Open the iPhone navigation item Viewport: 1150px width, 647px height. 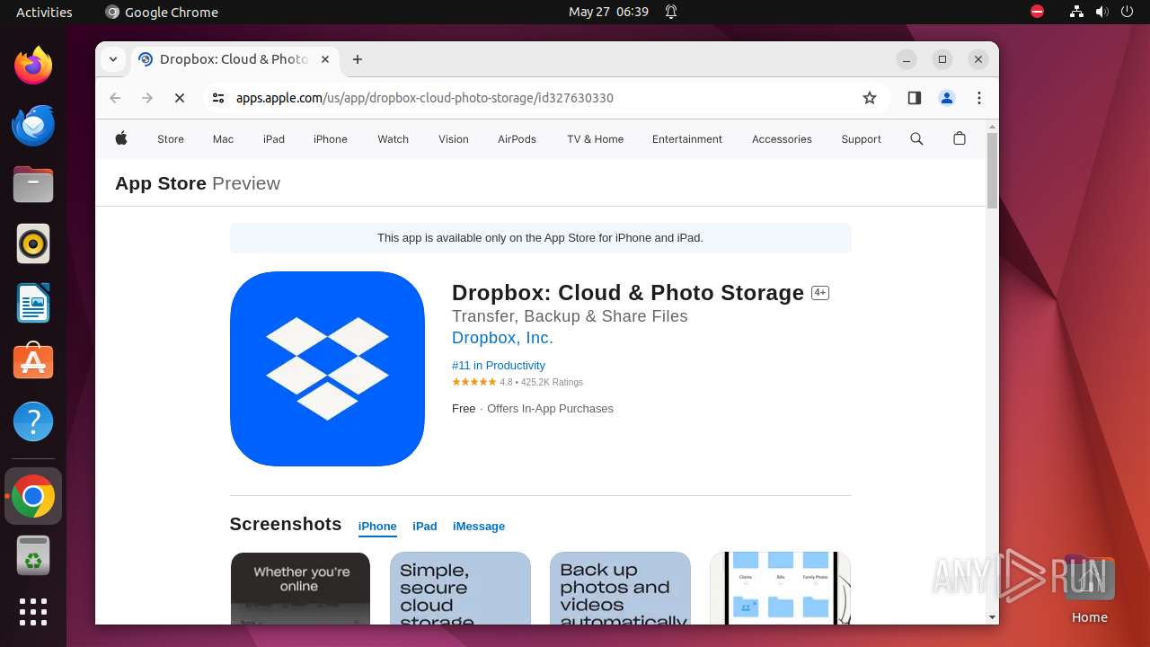click(x=331, y=139)
